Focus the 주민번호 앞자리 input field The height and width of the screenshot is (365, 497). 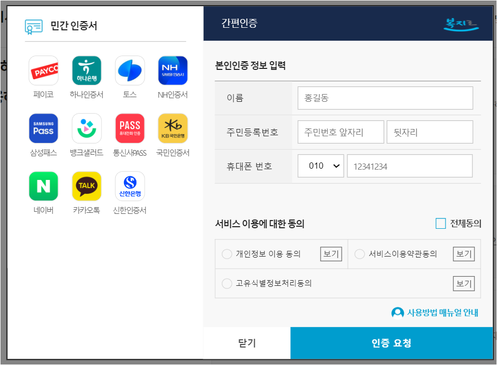341,132
